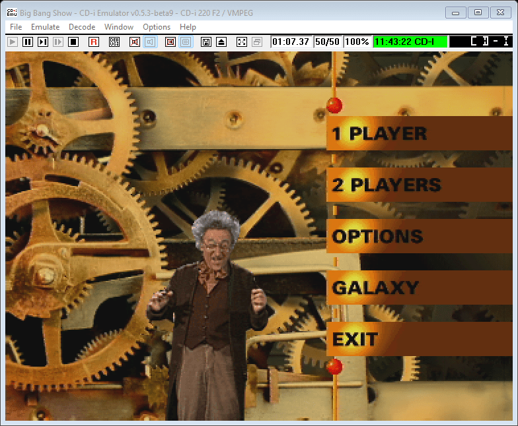This screenshot has width=518, height=426.
Task: Click the green 11:43:22 CD-I time display
Action: click(x=410, y=42)
